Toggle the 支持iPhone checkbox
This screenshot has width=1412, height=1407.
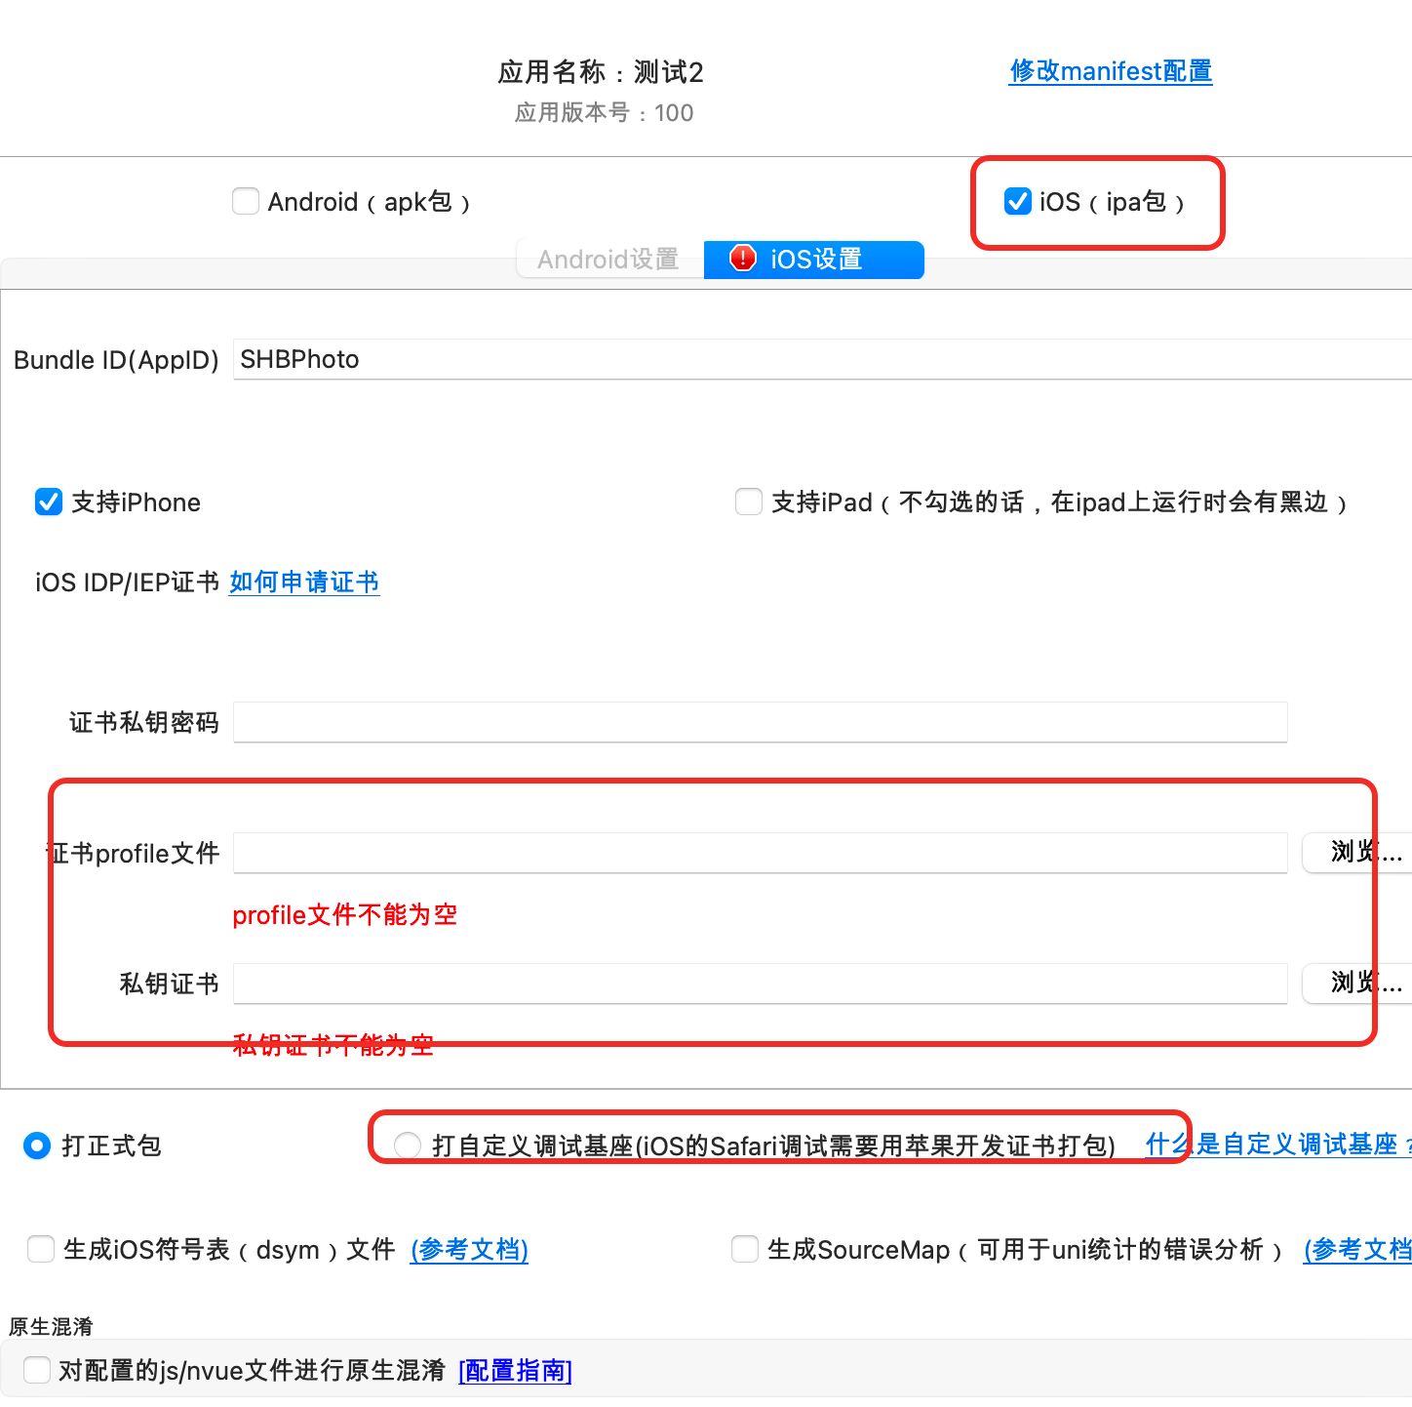tap(49, 502)
